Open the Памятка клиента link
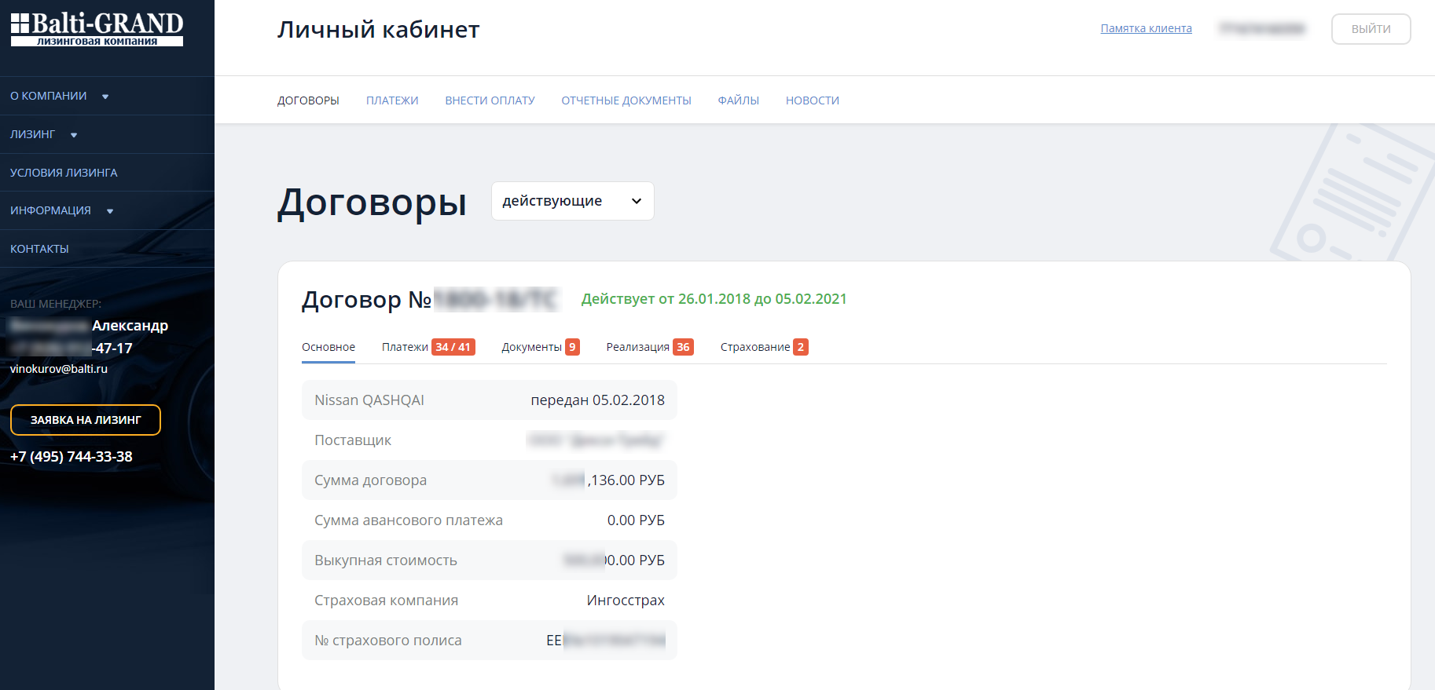The height and width of the screenshot is (690, 1435). (1146, 28)
